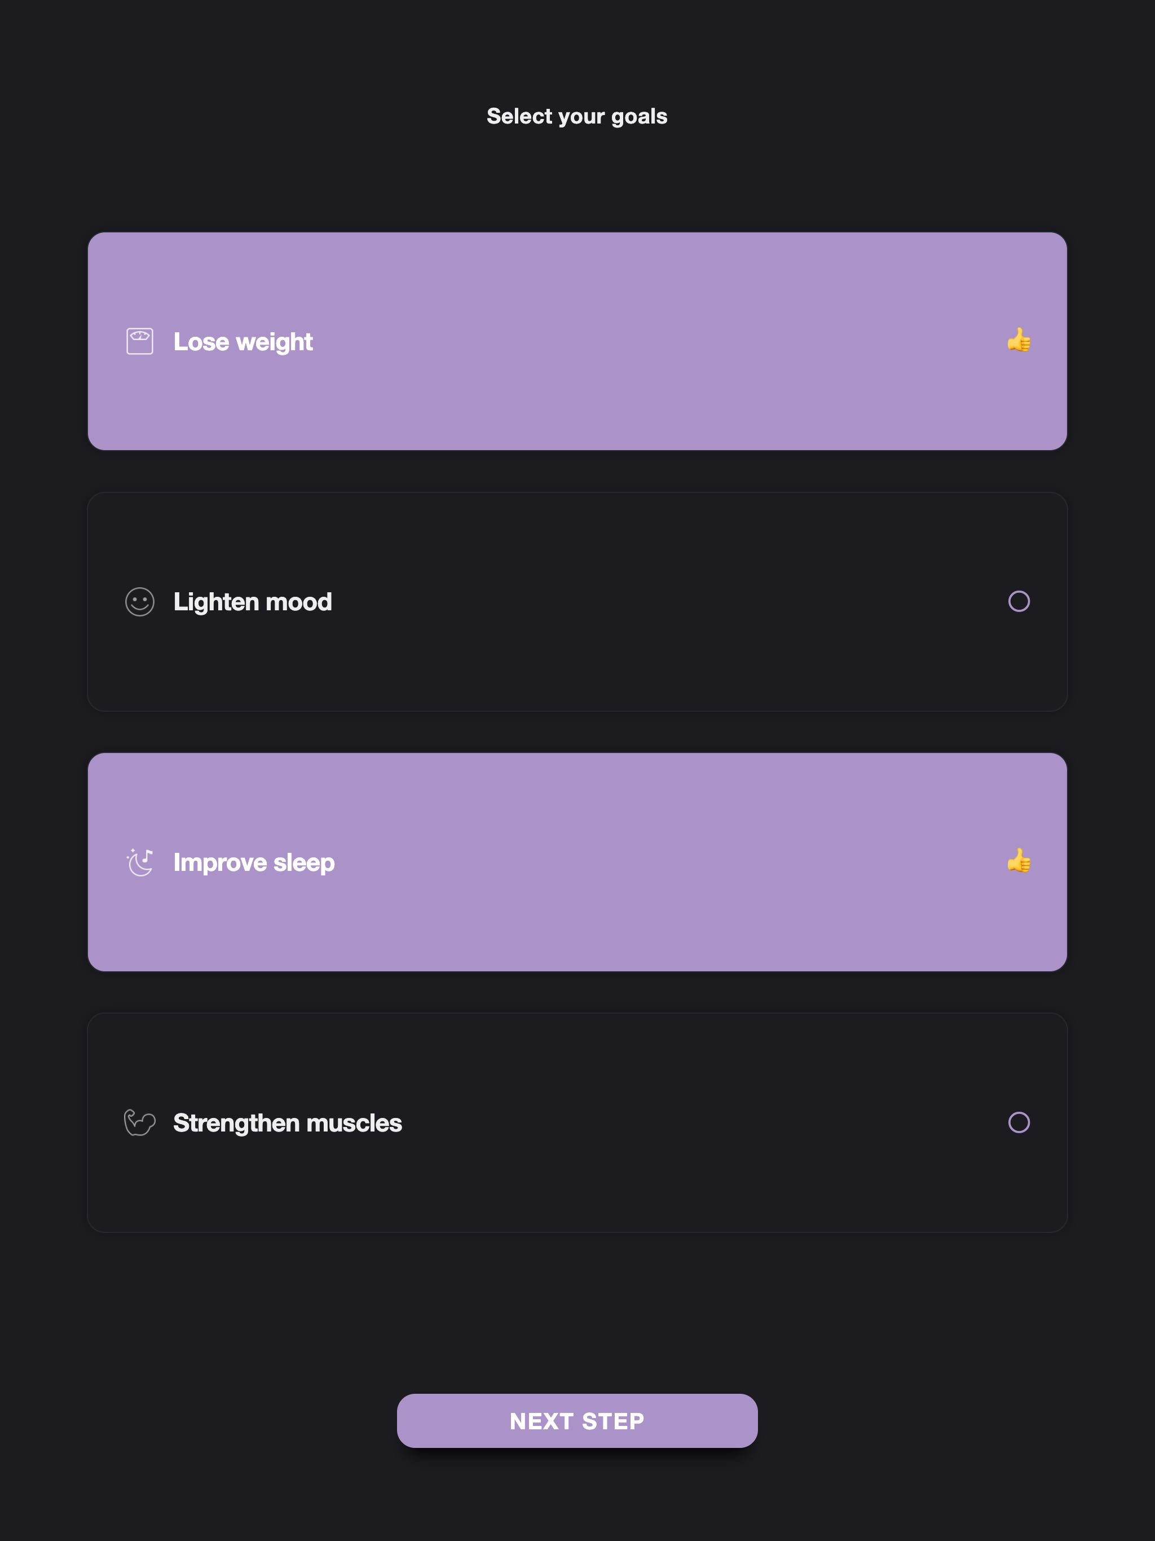Click the thumbs-up emoji on Improve sleep card
The width and height of the screenshot is (1155, 1541).
coord(1019,861)
